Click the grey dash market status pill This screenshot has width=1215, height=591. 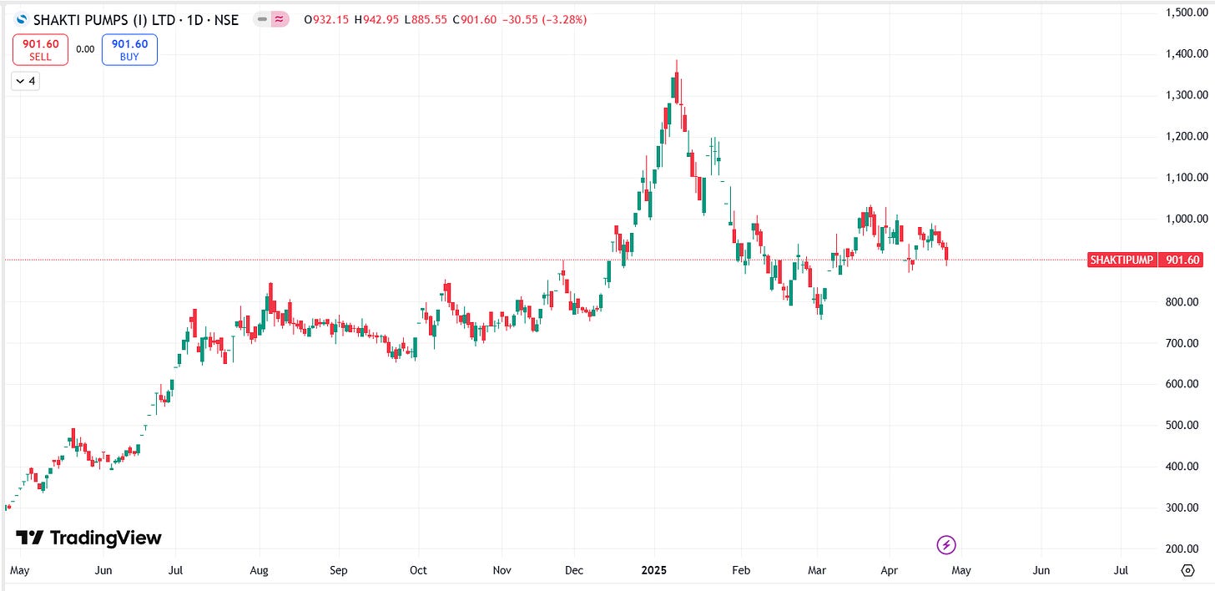262,19
